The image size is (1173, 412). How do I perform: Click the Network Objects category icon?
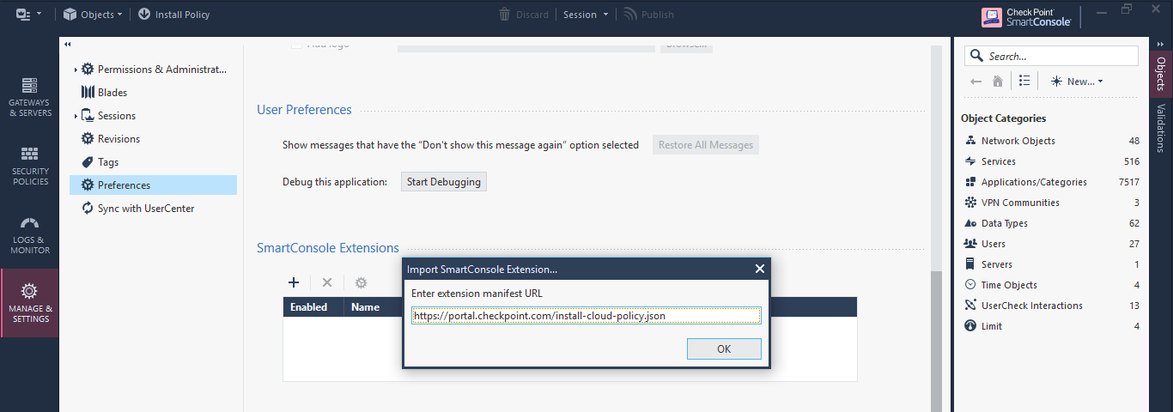970,141
